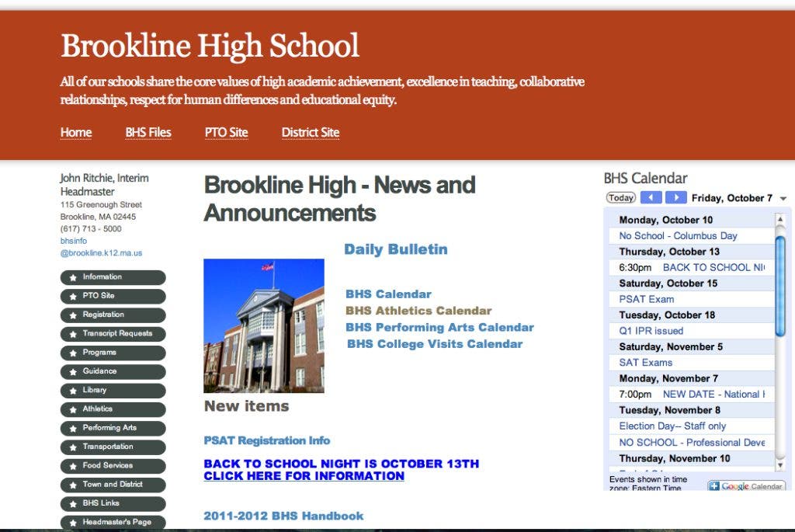Open BHS Athletics Calendar link
Viewport: 795px width, 532px height.
tap(418, 311)
